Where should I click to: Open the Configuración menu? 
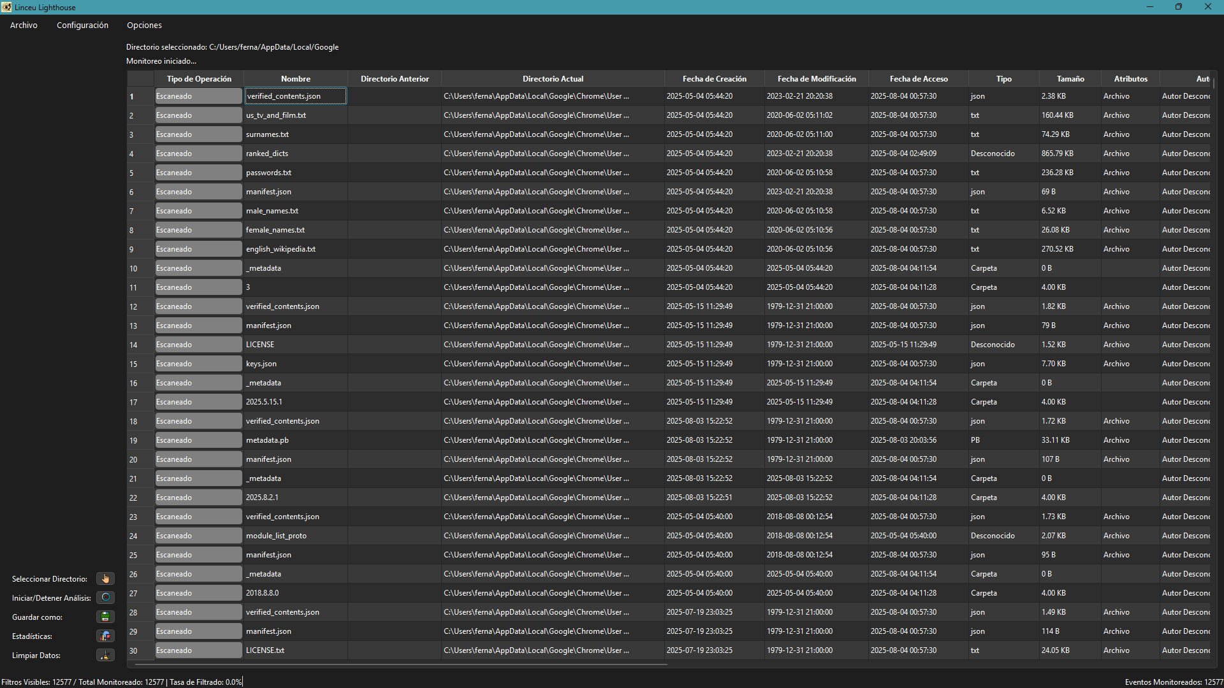[x=82, y=25]
